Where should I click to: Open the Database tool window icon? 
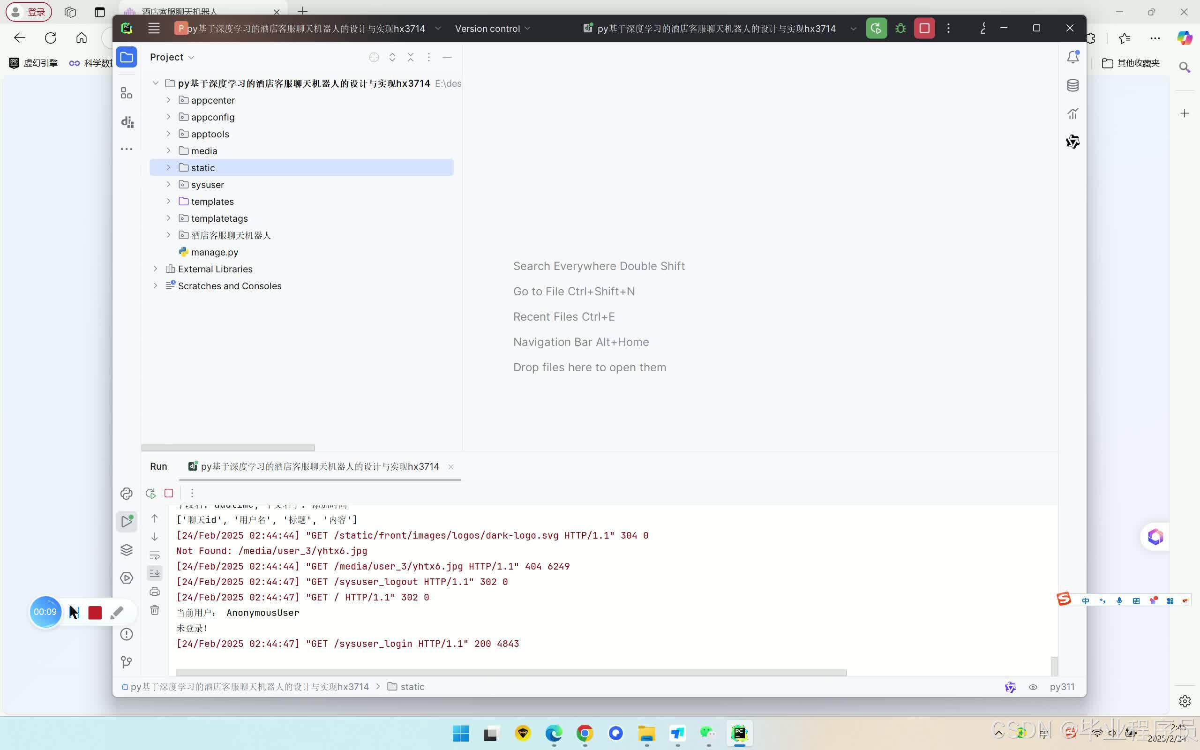coord(1072,85)
